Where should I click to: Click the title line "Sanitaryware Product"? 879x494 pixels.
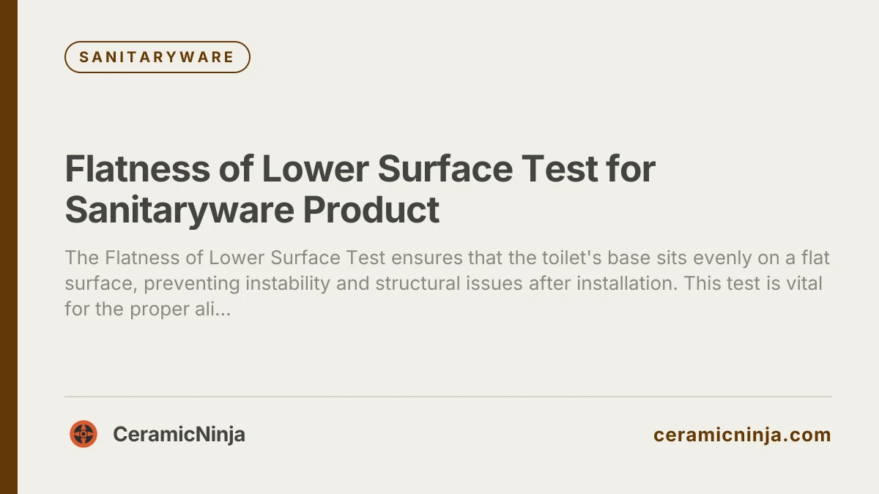[252, 210]
